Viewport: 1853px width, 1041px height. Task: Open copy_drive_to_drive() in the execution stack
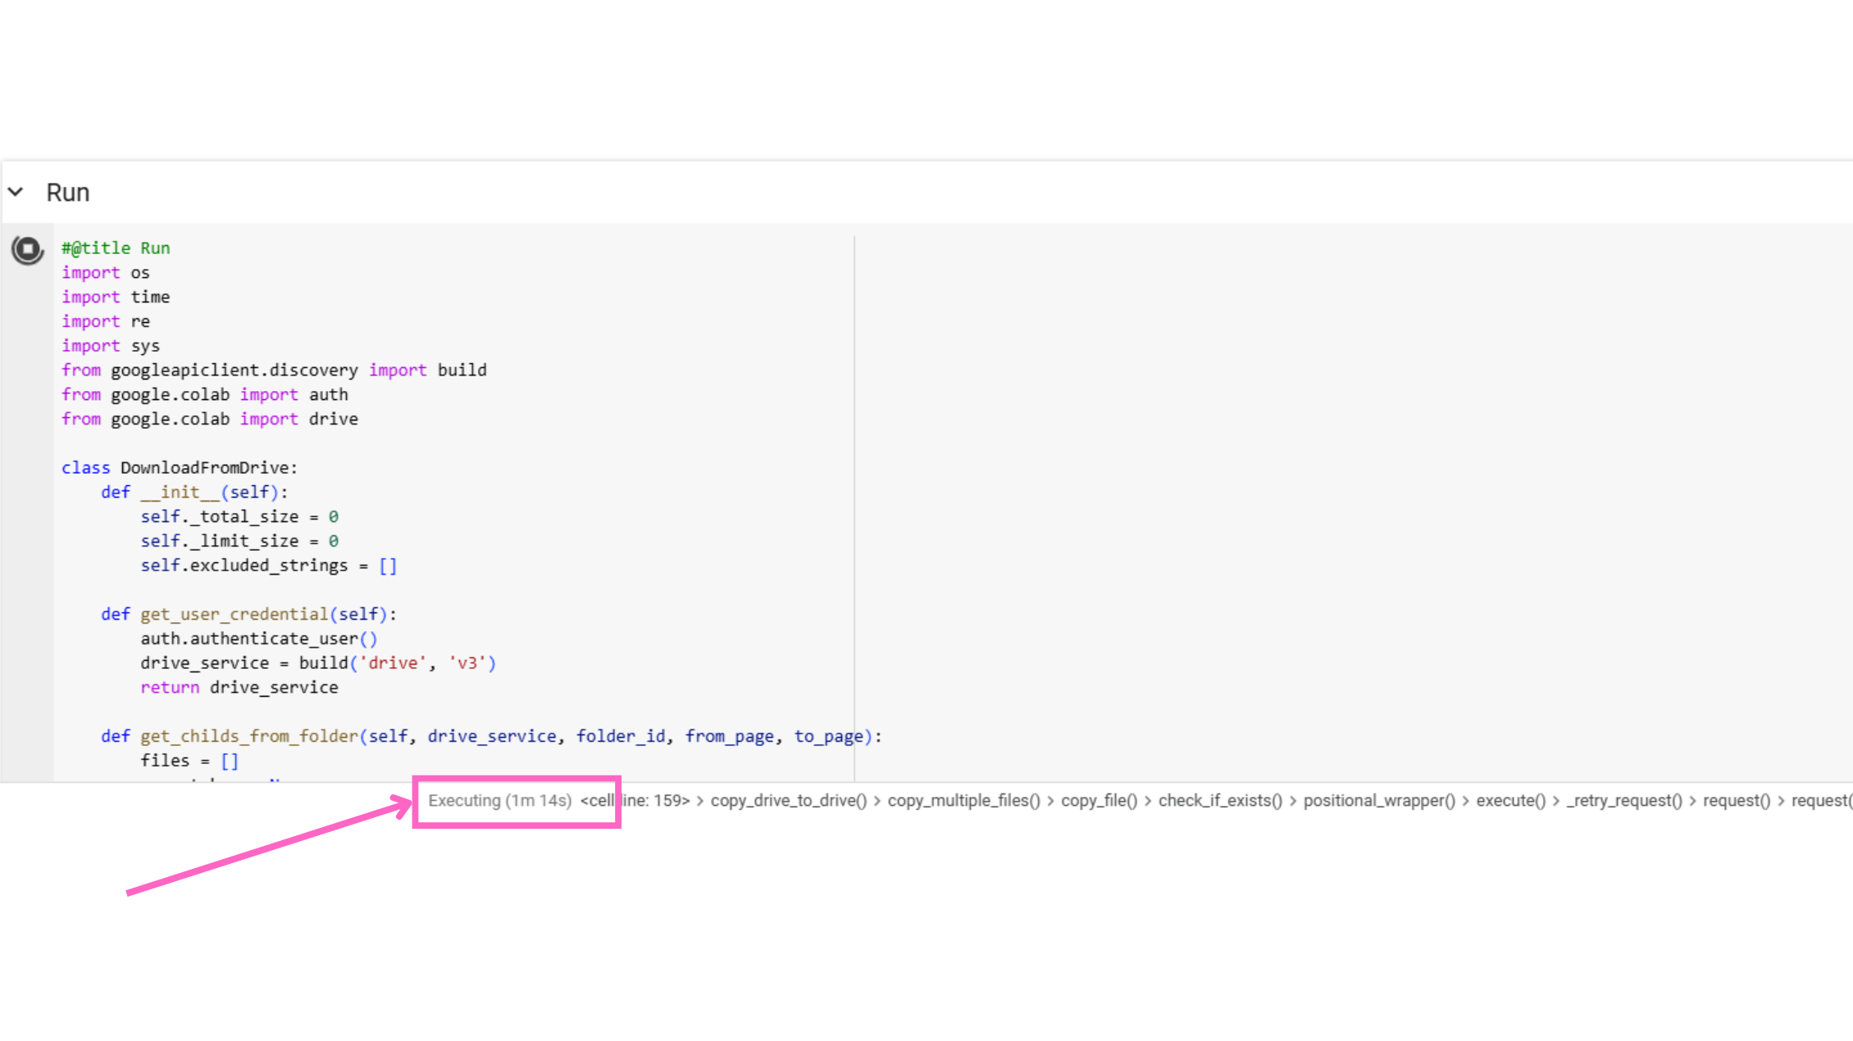[x=788, y=801]
